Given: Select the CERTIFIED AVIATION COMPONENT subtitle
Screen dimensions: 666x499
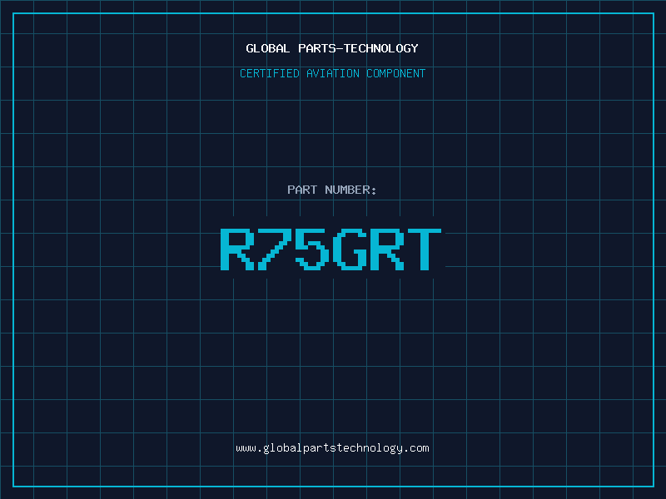Looking at the screenshot, I should click(x=332, y=73).
